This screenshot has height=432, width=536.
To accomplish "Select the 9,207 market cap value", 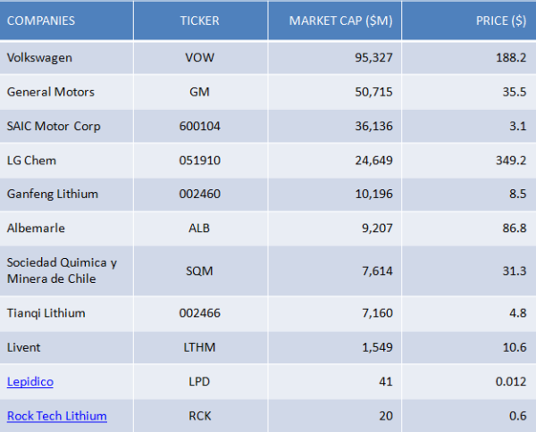I will pos(377,228).
